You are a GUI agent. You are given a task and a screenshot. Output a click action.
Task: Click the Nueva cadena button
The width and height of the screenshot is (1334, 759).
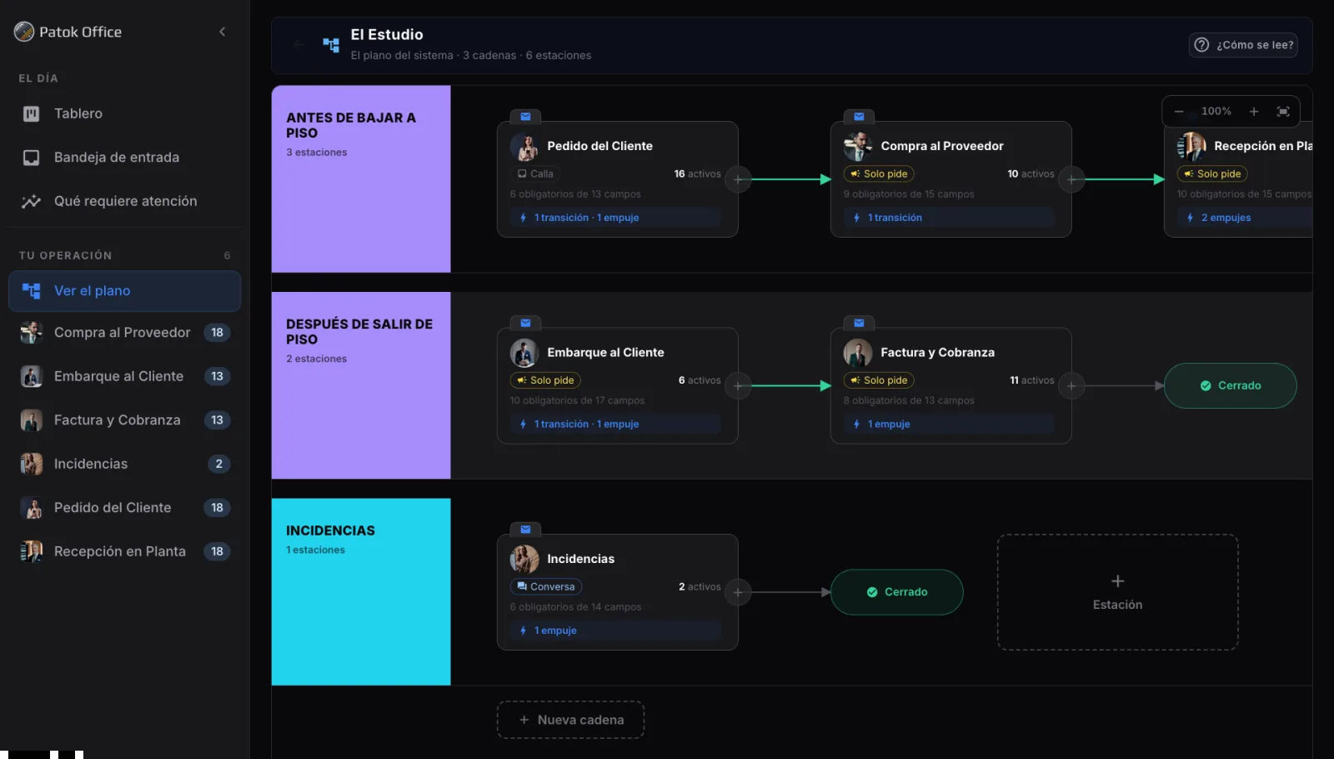pyautogui.click(x=571, y=720)
